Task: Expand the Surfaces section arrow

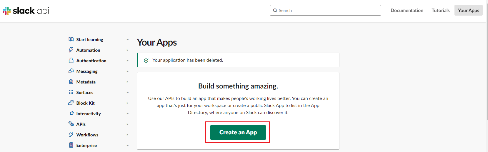Action: coord(127,92)
